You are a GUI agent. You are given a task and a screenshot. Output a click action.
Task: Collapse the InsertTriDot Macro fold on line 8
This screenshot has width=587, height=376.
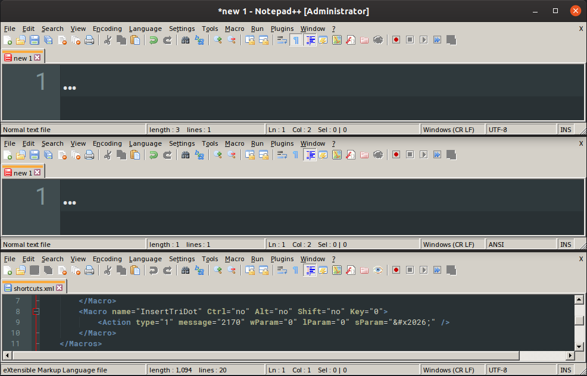[36, 311]
